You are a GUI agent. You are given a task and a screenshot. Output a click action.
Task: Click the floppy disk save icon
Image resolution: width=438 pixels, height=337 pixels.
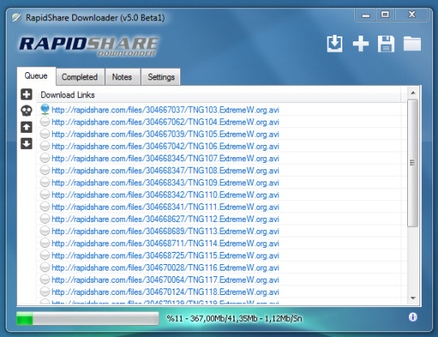(x=386, y=44)
